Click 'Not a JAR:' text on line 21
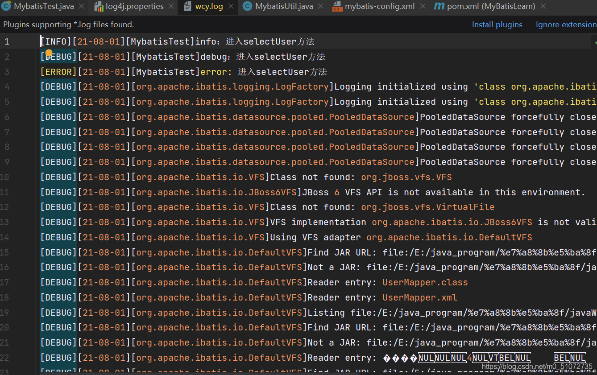The width and height of the screenshot is (597, 375). tap(334, 342)
